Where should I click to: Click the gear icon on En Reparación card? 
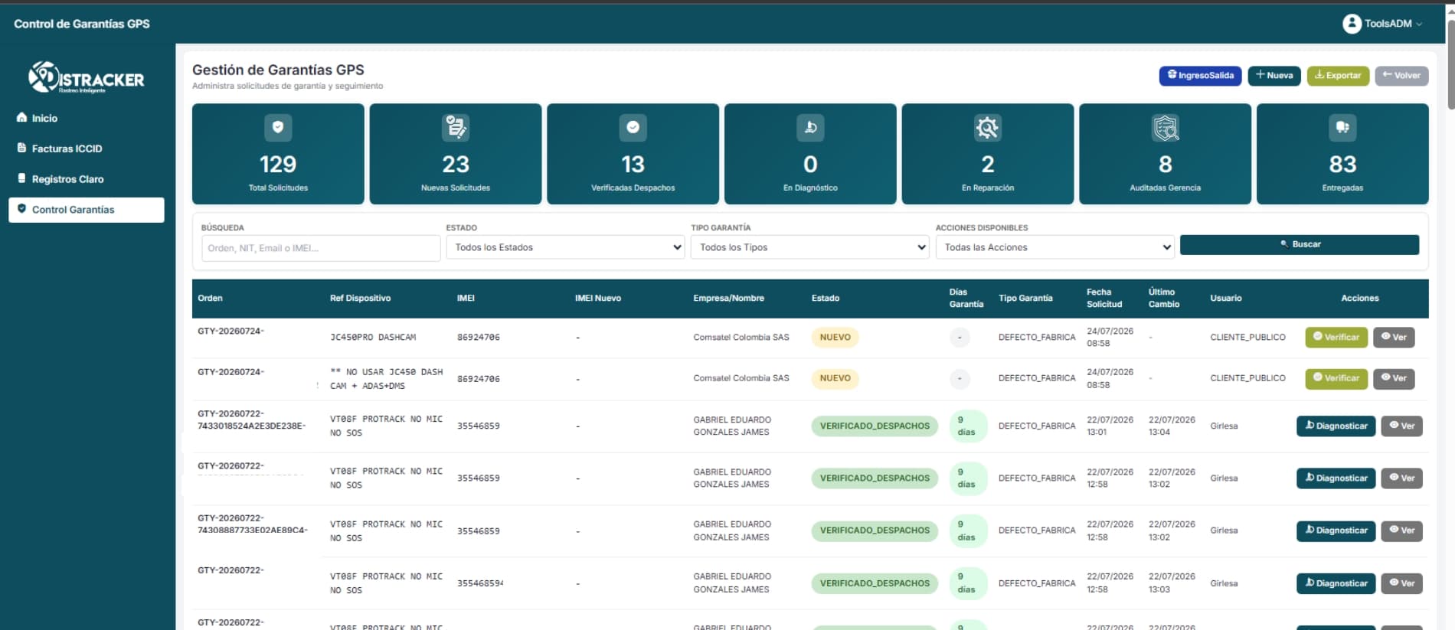pos(988,127)
